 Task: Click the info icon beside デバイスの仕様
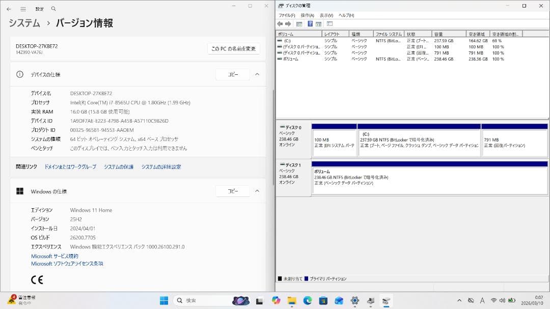tap(20, 74)
